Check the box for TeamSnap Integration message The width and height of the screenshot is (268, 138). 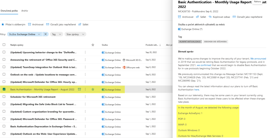(x=4, y=67)
